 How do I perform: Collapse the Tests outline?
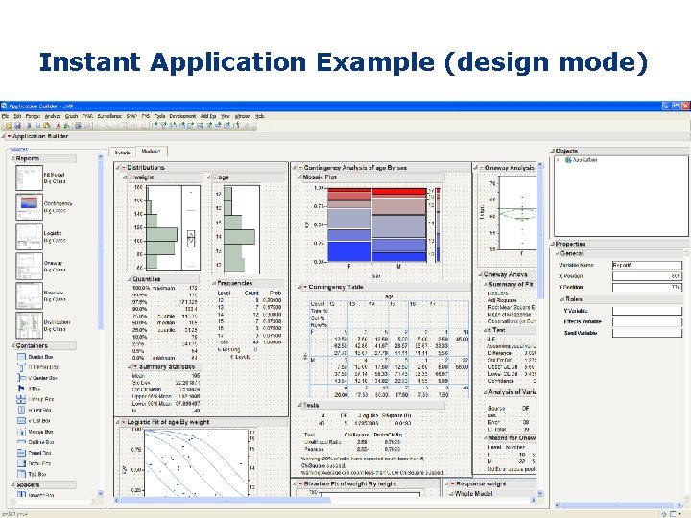tap(300, 405)
